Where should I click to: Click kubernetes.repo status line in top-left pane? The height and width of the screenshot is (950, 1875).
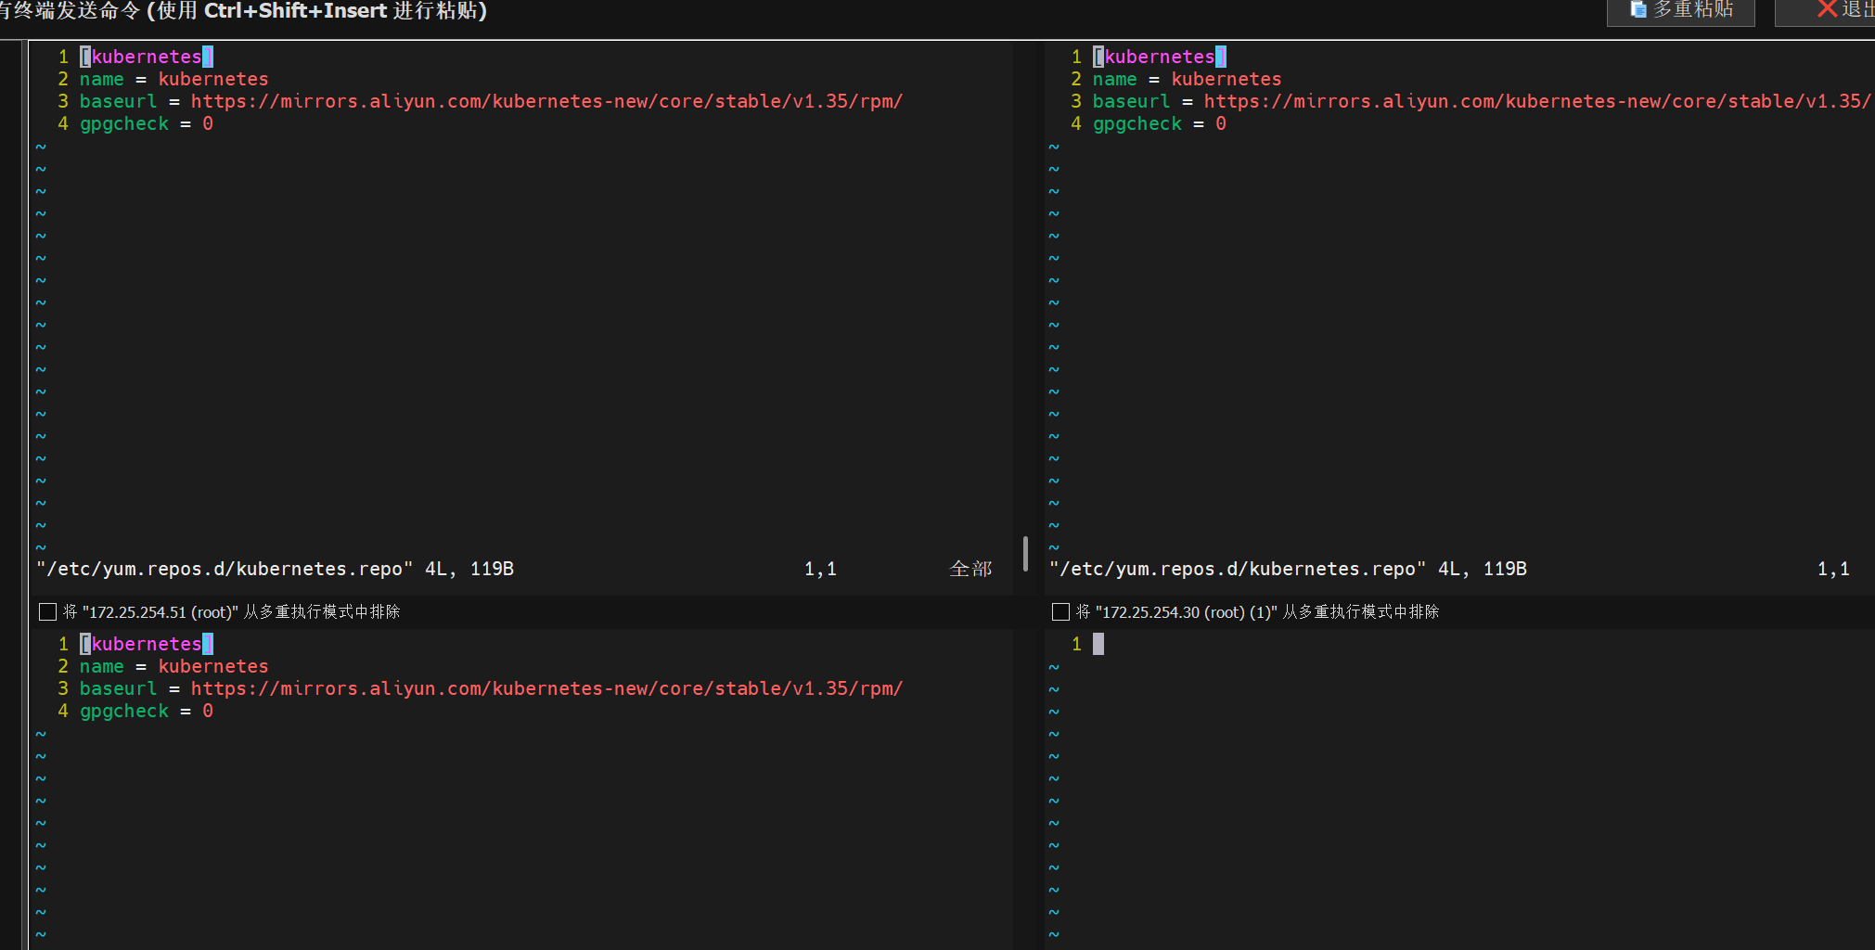pos(276,569)
